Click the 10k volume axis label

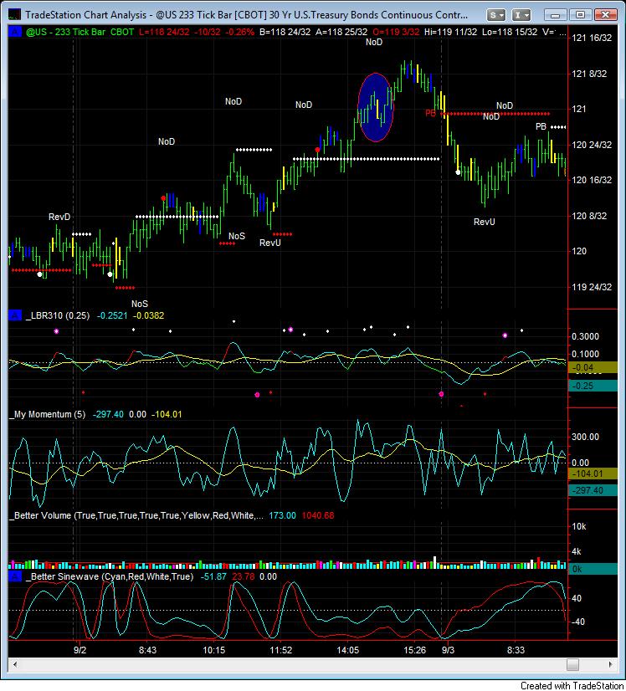[579, 527]
